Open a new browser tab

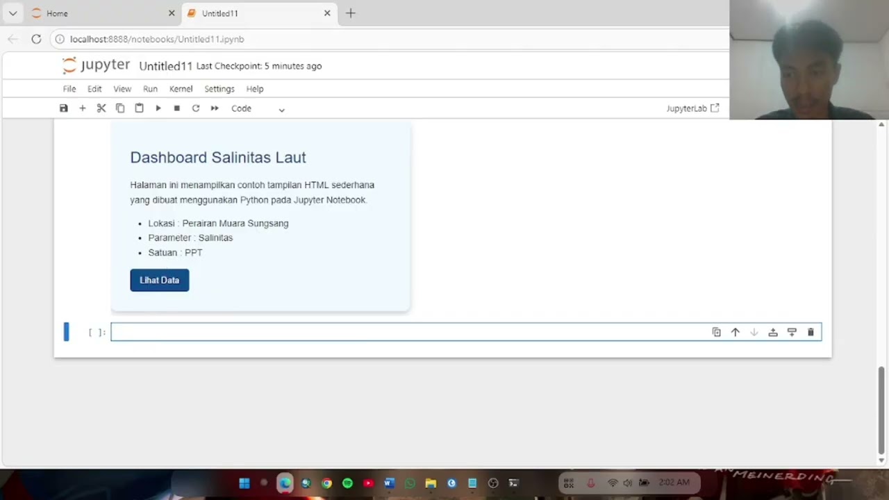click(351, 13)
